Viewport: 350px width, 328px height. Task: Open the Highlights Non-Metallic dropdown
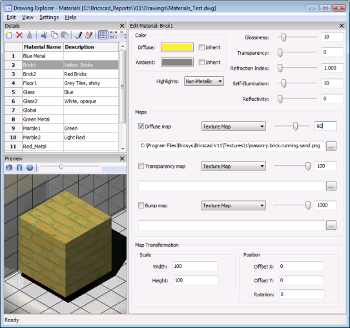[204, 81]
